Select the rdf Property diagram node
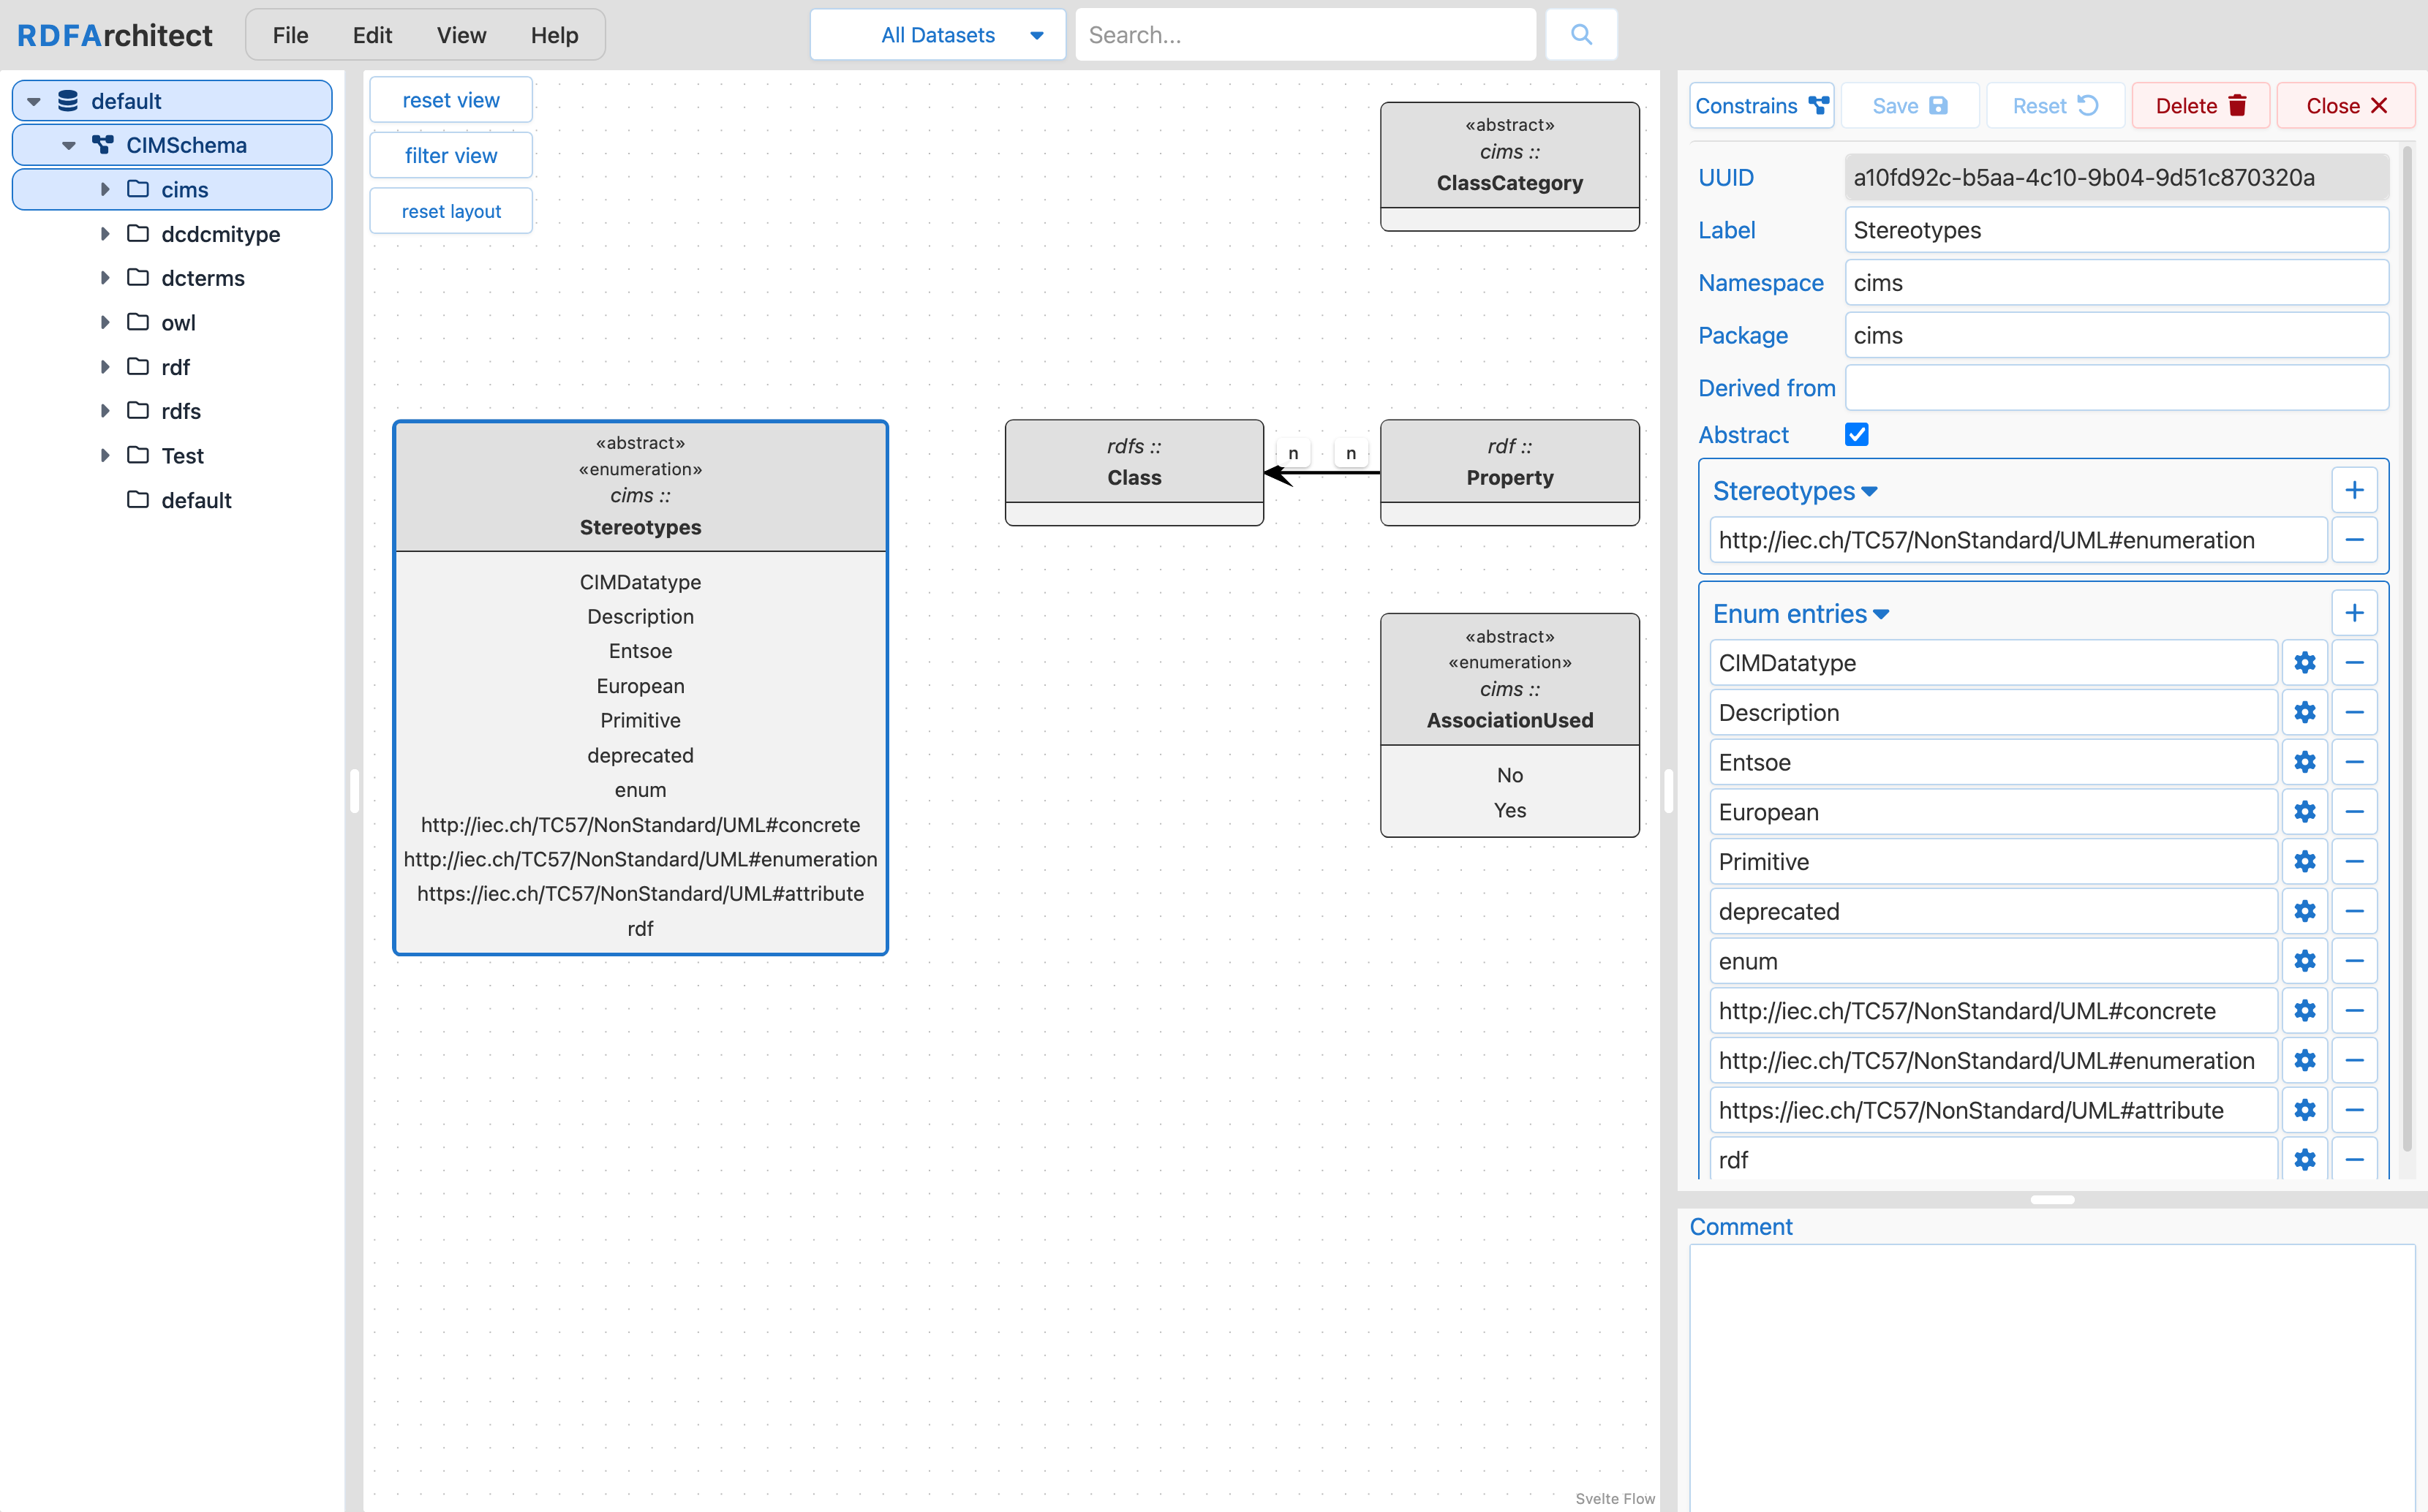Screen dimensions: 2428x1512 [1509, 472]
